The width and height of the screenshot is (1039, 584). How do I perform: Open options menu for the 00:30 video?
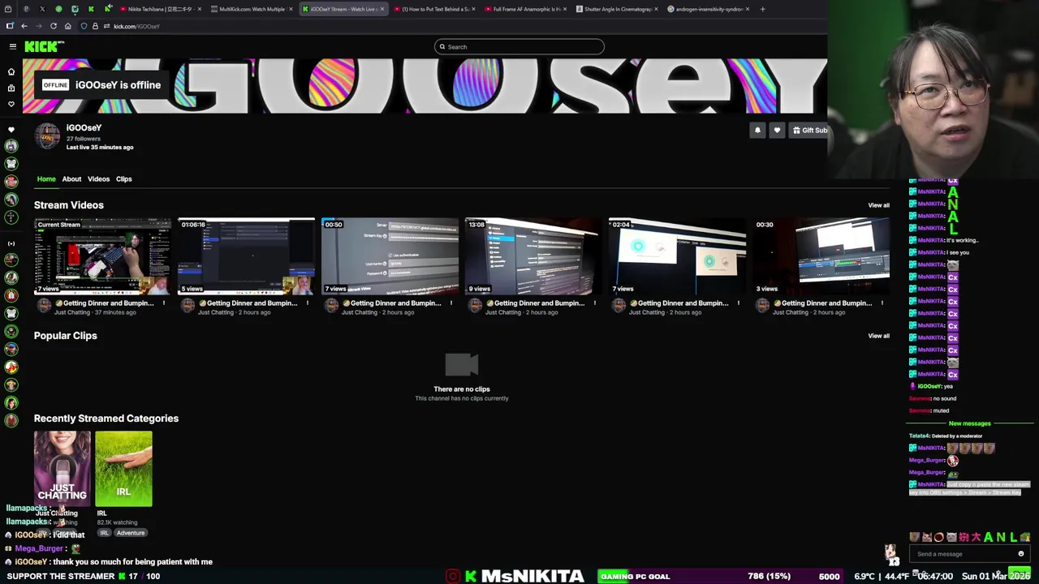pyautogui.click(x=882, y=303)
